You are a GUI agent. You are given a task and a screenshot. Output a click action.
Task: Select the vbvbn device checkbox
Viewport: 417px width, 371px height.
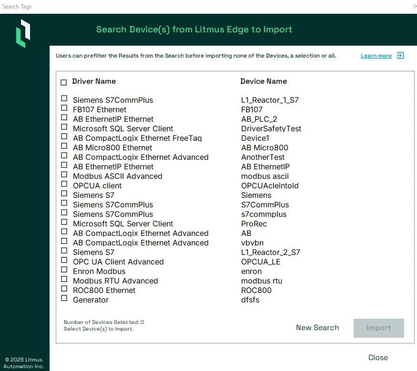tap(64, 241)
